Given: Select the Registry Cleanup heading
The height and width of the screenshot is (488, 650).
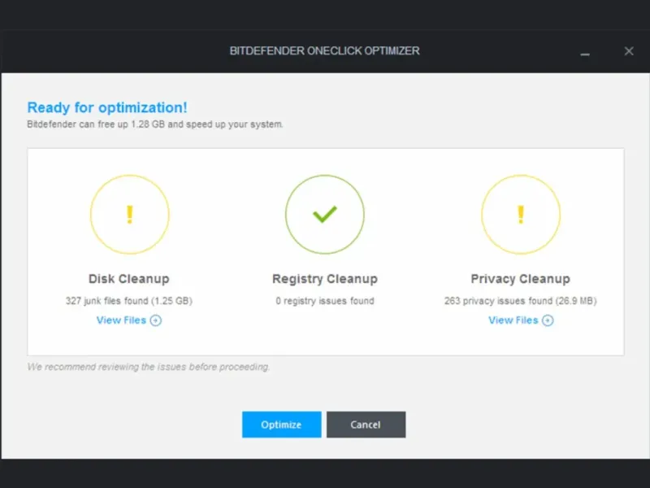Looking at the screenshot, I should [325, 279].
